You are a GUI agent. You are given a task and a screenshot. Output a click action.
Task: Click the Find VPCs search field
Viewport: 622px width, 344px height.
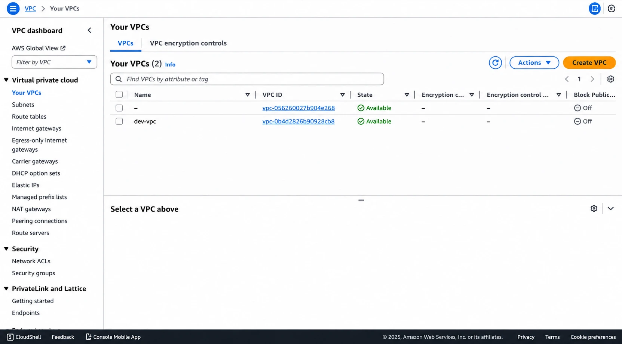[247, 79]
